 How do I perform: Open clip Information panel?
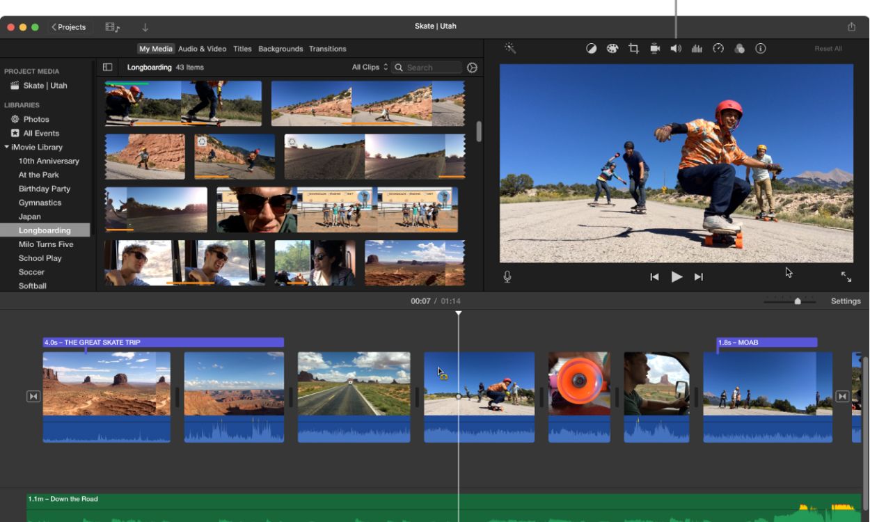pos(761,48)
